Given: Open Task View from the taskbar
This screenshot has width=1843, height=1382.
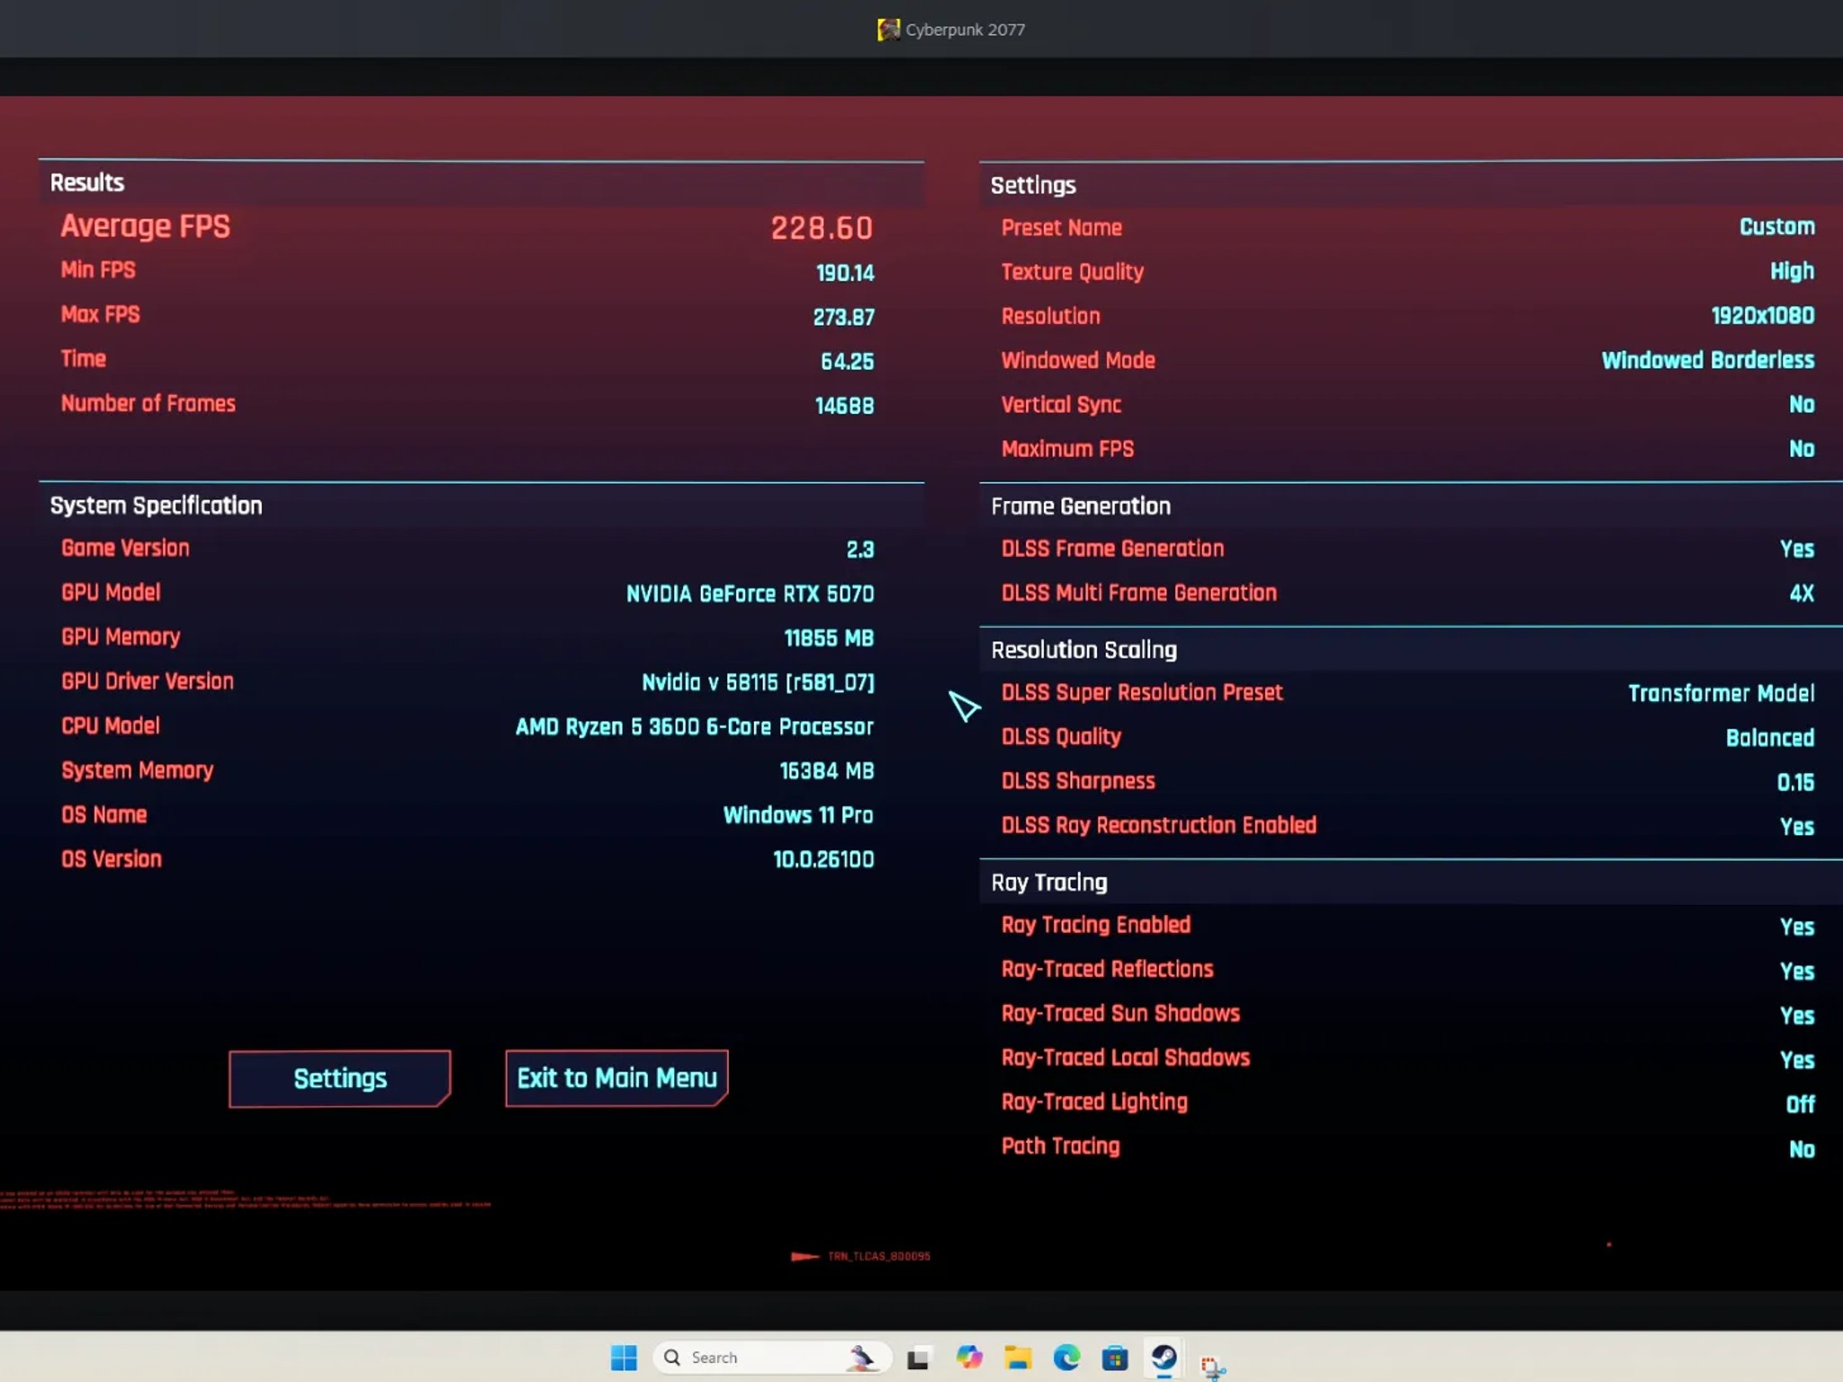Looking at the screenshot, I should [x=918, y=1358].
